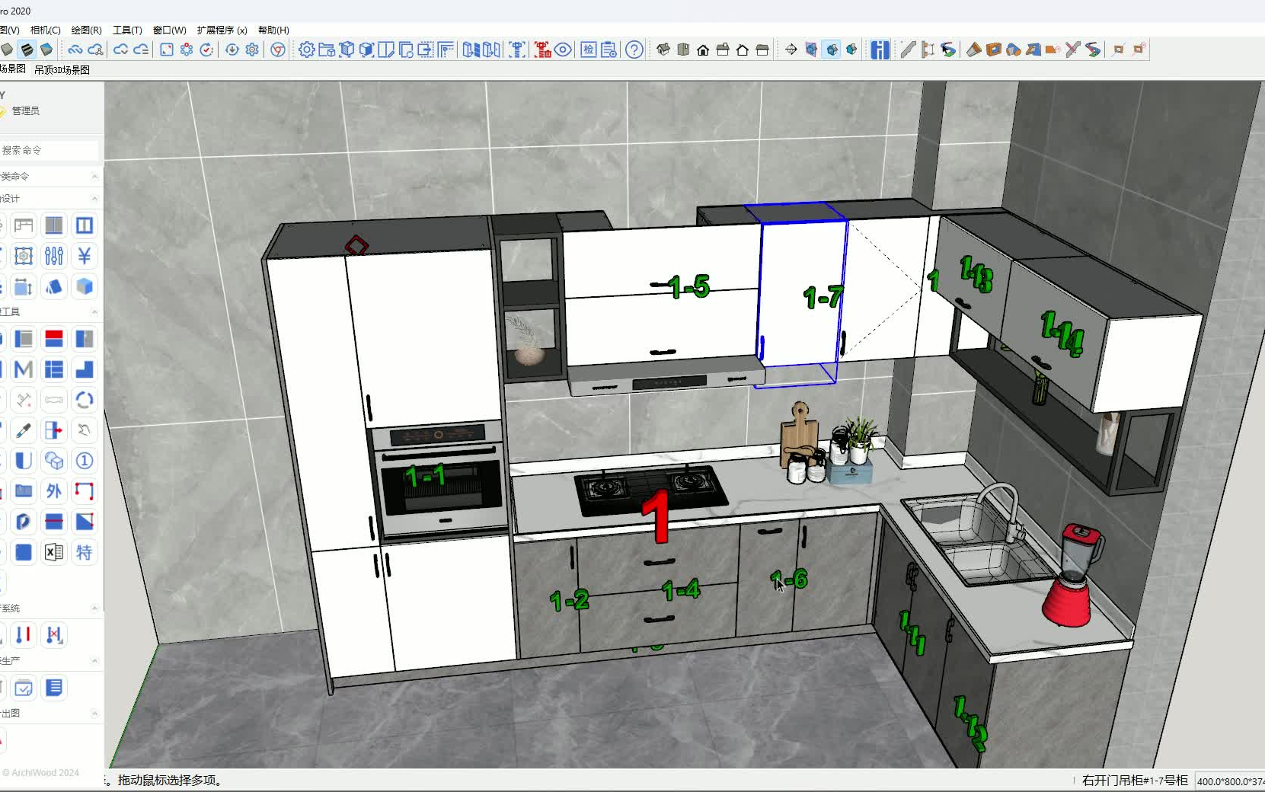
Task: Click the red corner-bracket rectangle icon
Action: pos(85,491)
